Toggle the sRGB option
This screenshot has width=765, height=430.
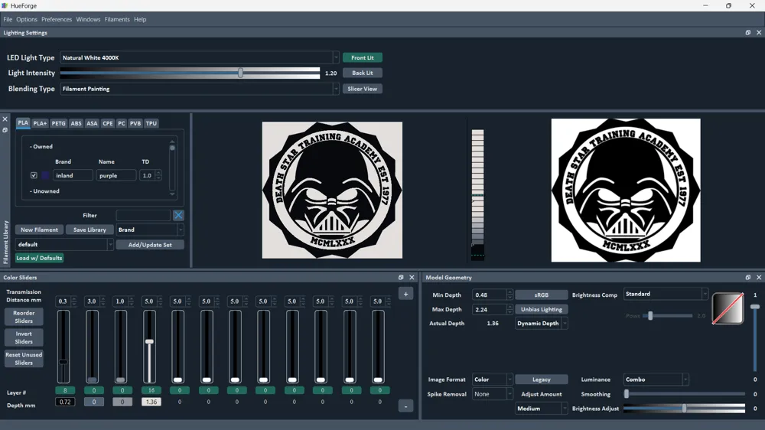point(542,295)
